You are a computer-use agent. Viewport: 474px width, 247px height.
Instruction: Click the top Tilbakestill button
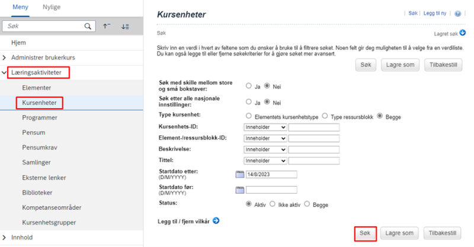[443, 65]
